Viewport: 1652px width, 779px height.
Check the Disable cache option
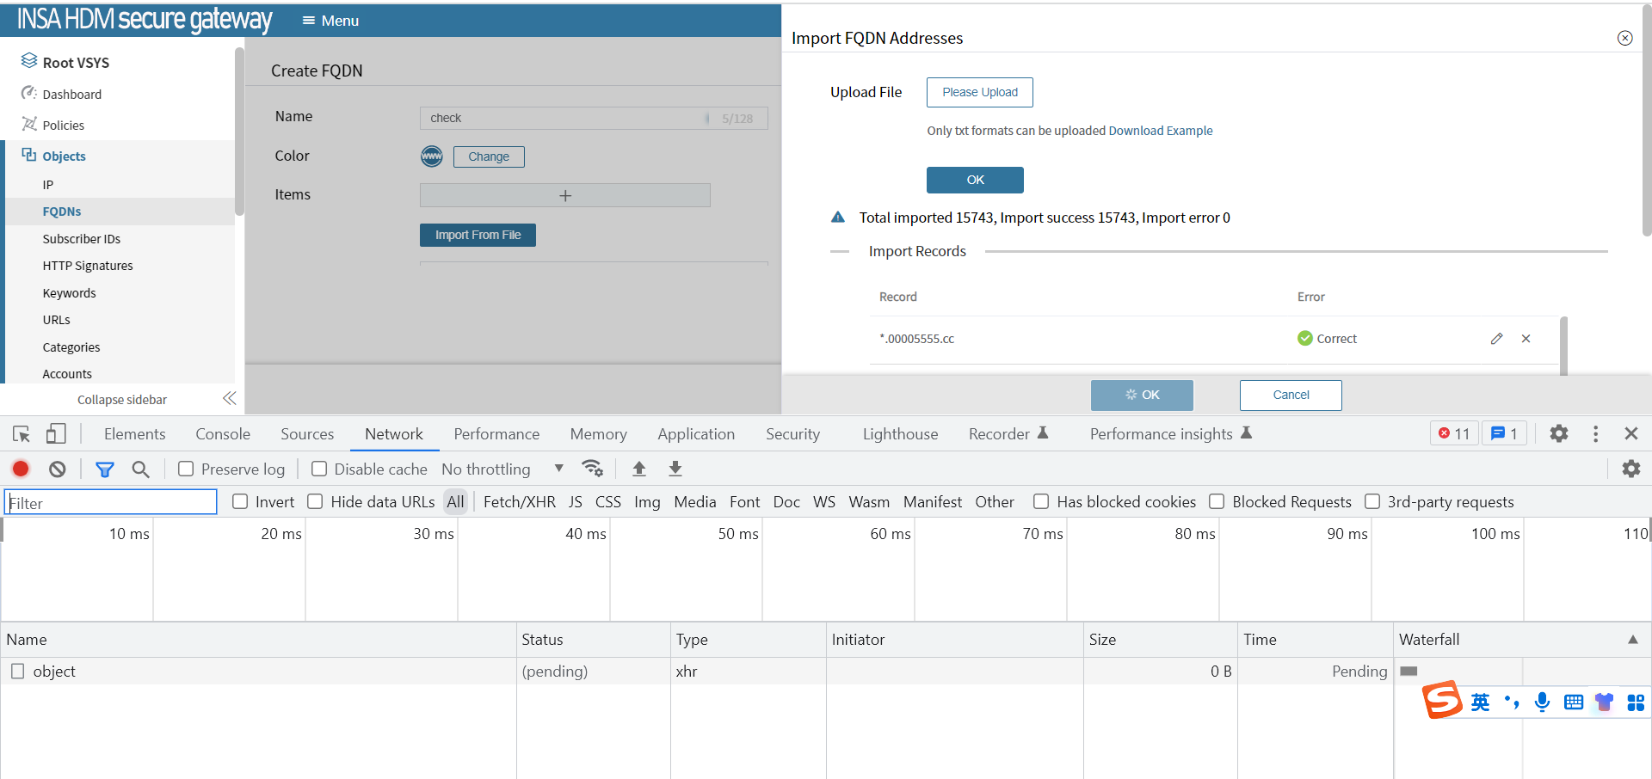(319, 469)
